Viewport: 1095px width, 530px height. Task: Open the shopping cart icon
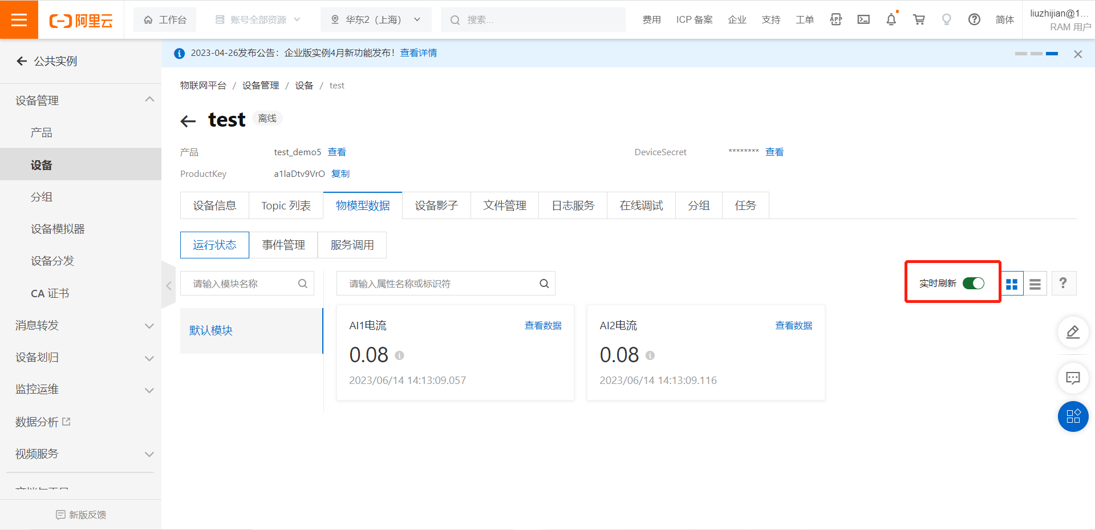(919, 19)
